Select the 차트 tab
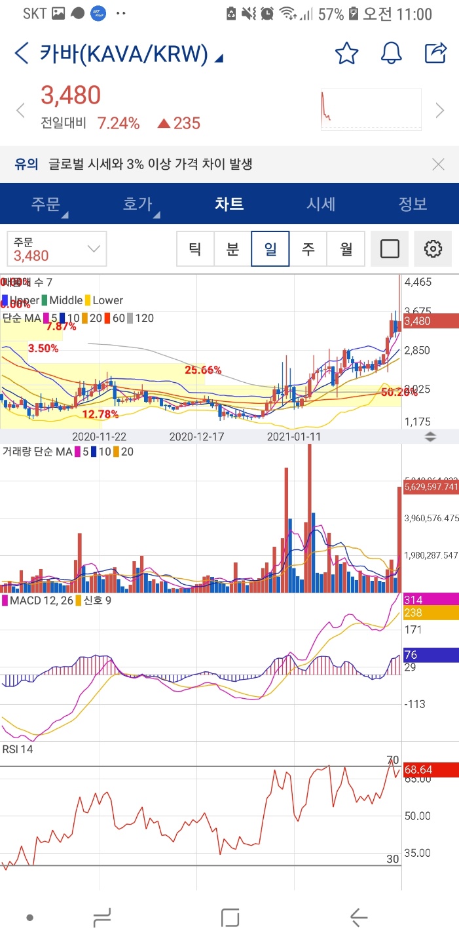Image resolution: width=459 pixels, height=944 pixels. (229, 204)
